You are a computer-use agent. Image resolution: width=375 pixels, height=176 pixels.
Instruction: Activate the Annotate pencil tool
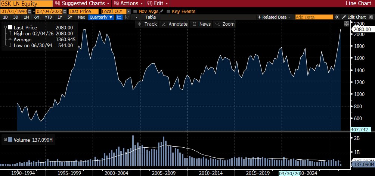(174, 24)
